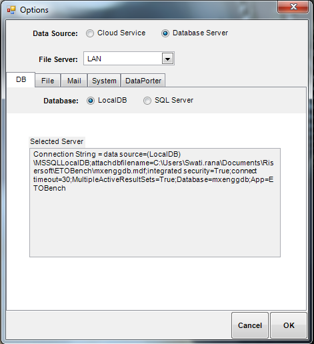Image resolution: width=314 pixels, height=344 pixels.
Task: Expand the File Server dropdown arrow
Action: coord(167,59)
